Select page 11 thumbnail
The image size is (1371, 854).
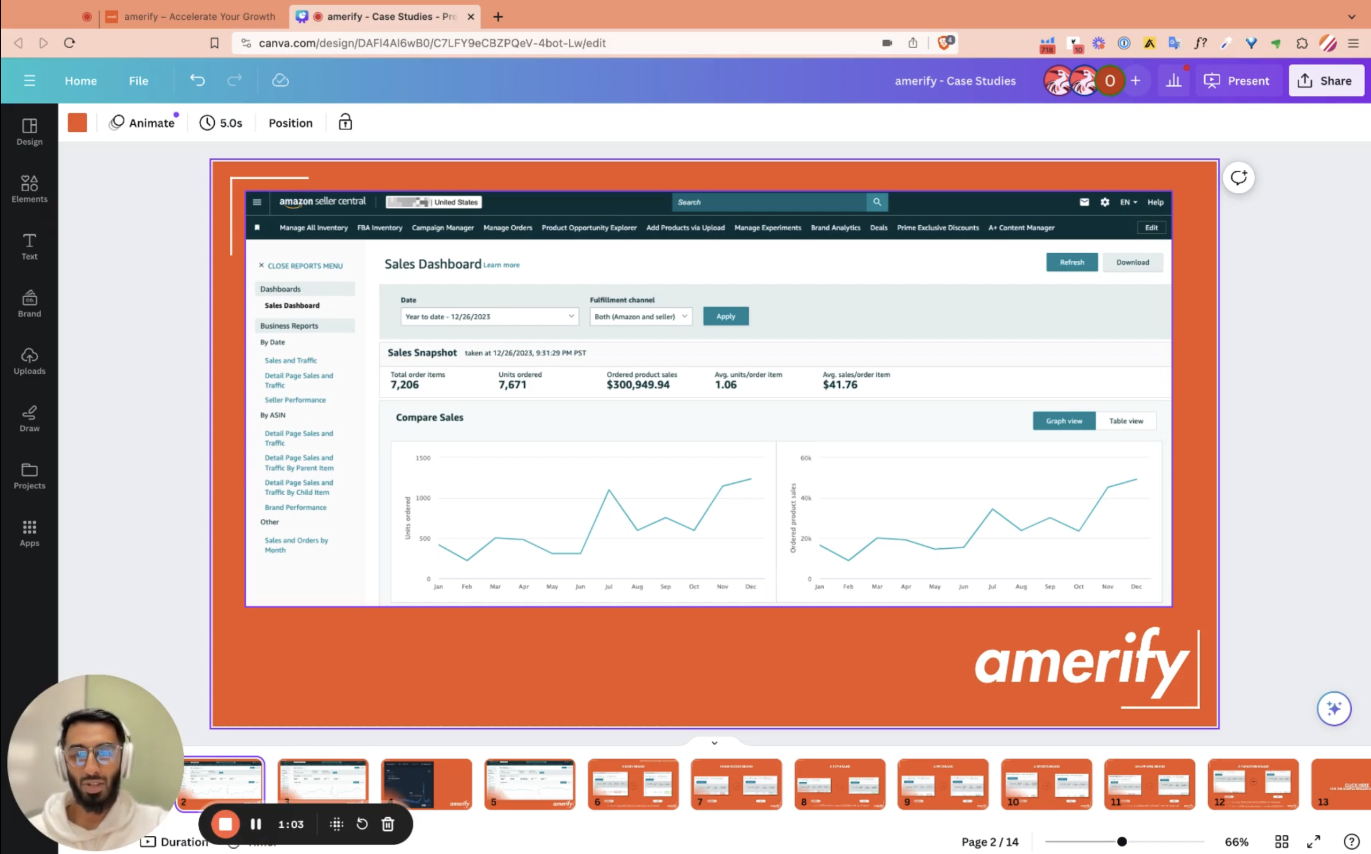click(1150, 783)
